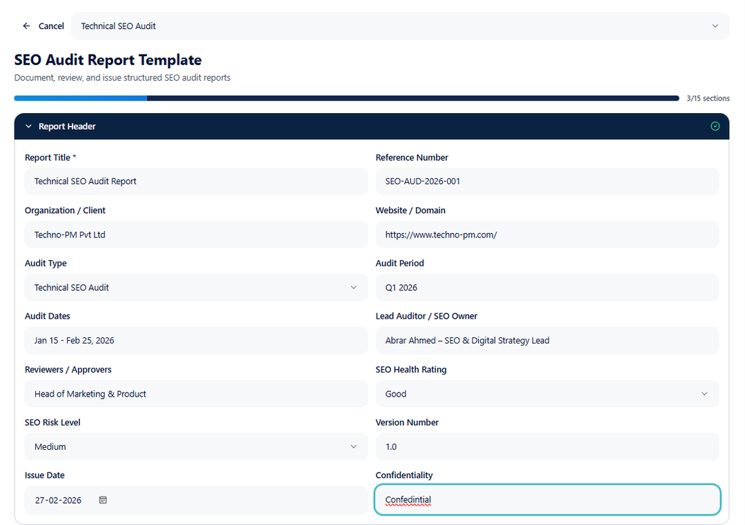
Task: Click the Website / Domain input field
Action: pyautogui.click(x=547, y=235)
